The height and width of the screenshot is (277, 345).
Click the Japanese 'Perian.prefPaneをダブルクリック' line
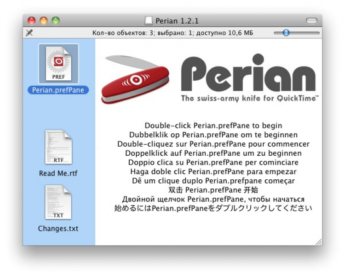click(213, 208)
